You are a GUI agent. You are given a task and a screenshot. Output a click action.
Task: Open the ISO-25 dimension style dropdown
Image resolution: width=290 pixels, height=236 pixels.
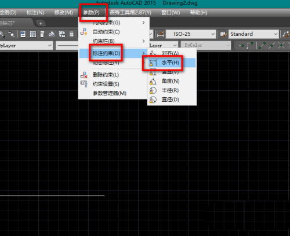(191, 34)
